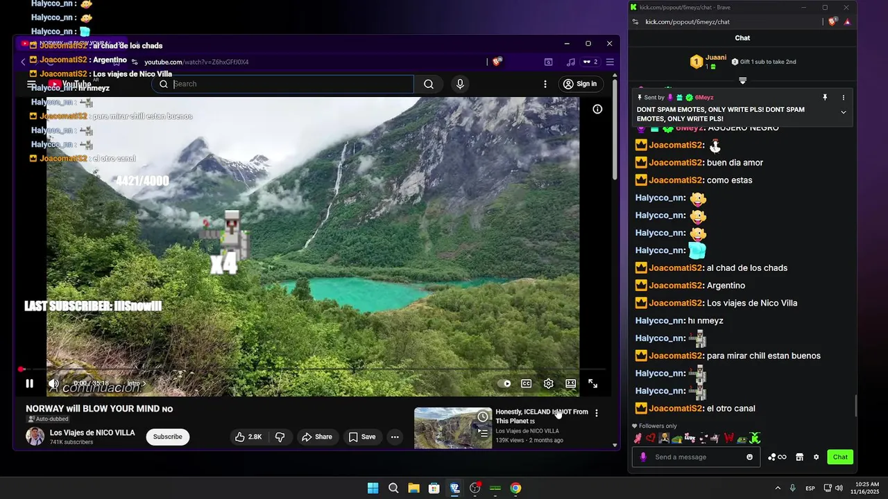This screenshot has height=499, width=888.
Task: Show hidden system tray icons
Action: (x=778, y=488)
